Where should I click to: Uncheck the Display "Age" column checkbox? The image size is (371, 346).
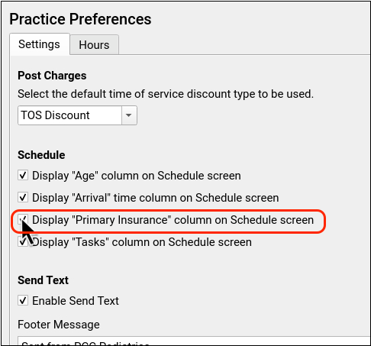coord(23,175)
